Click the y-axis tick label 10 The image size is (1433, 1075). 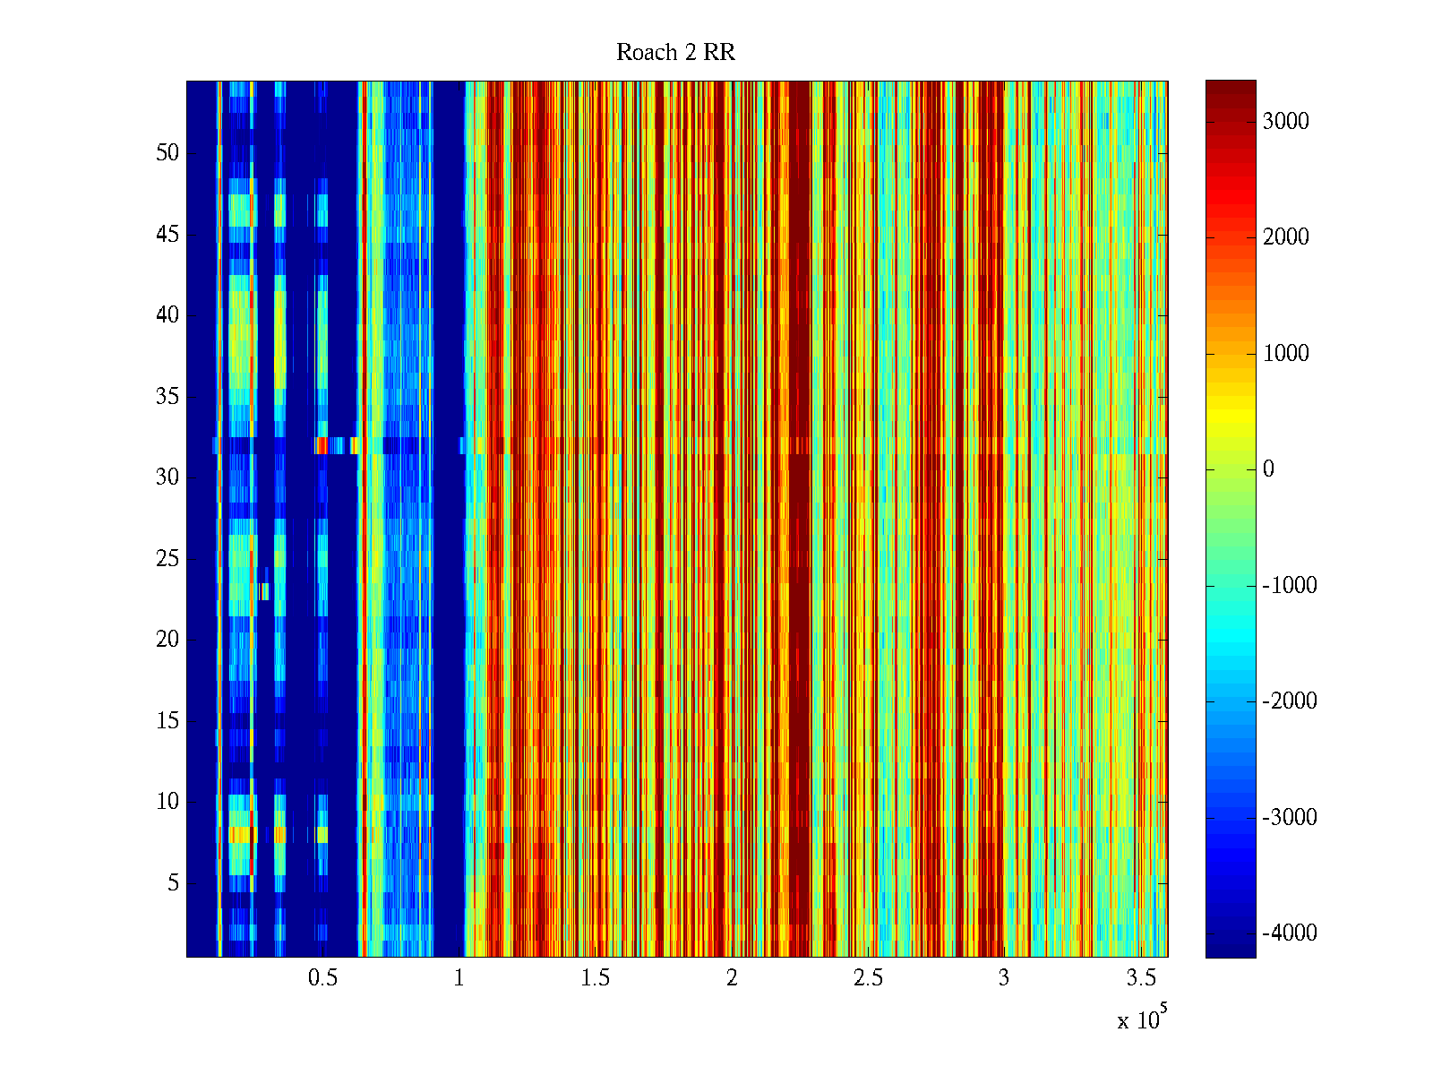(167, 802)
